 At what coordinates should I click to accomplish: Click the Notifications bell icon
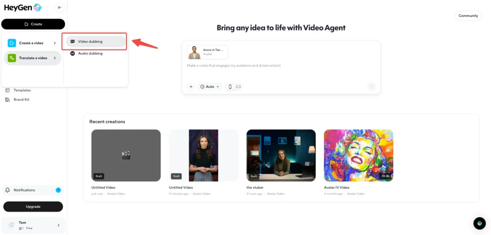(8, 190)
